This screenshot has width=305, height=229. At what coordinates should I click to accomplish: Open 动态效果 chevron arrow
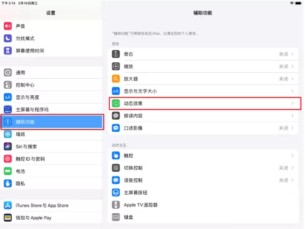pyautogui.click(x=292, y=103)
